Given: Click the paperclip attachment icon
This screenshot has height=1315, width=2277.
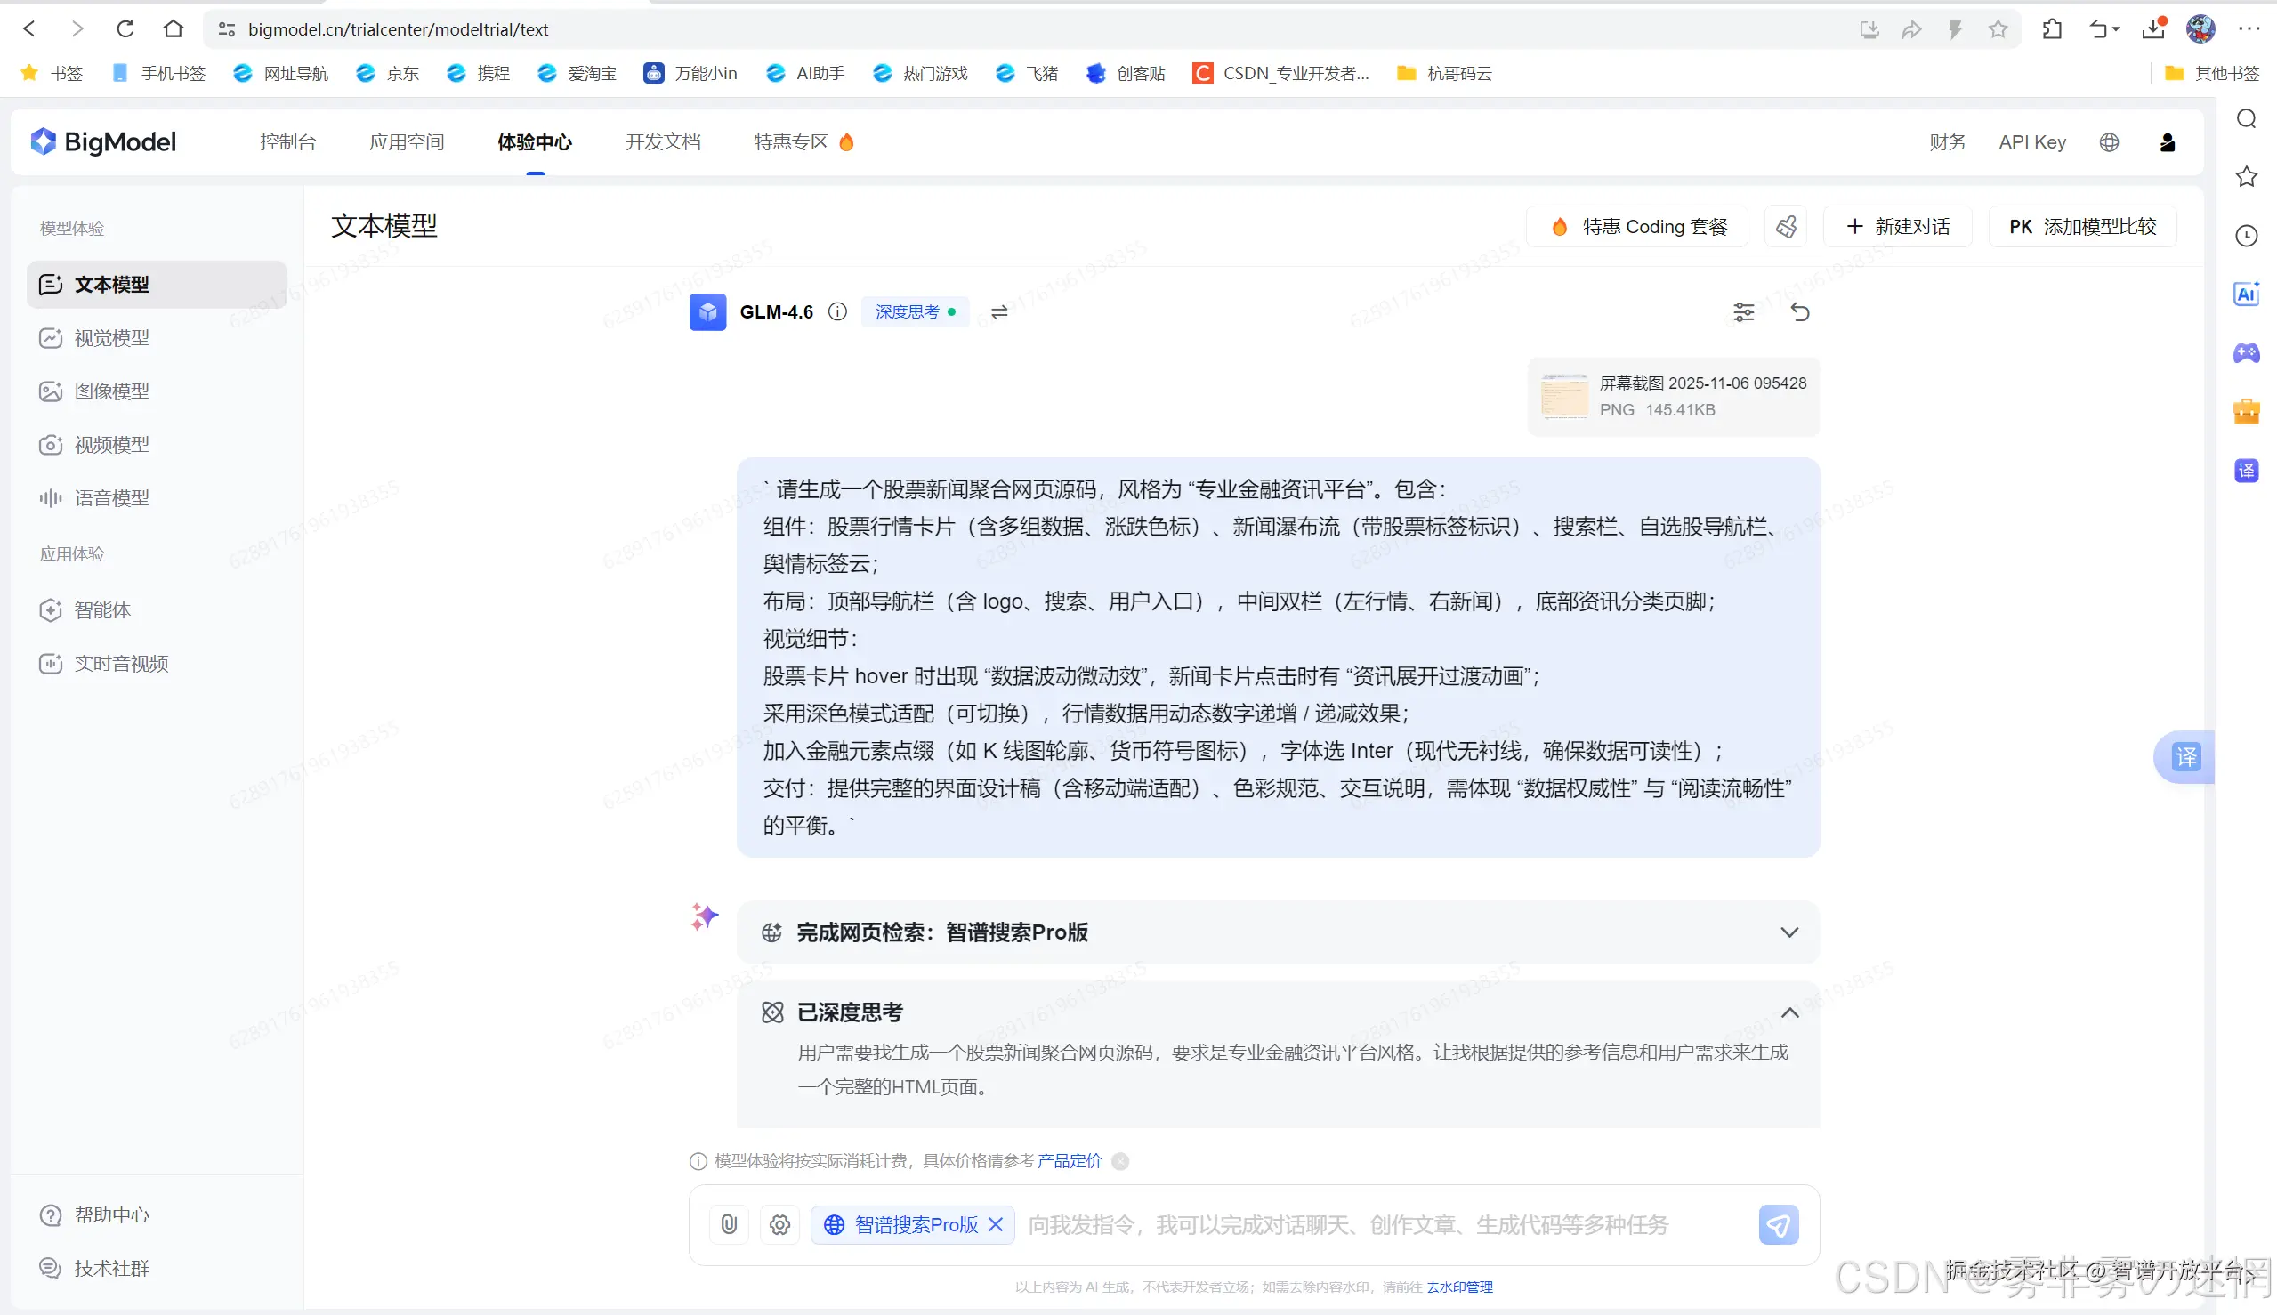Looking at the screenshot, I should [729, 1224].
